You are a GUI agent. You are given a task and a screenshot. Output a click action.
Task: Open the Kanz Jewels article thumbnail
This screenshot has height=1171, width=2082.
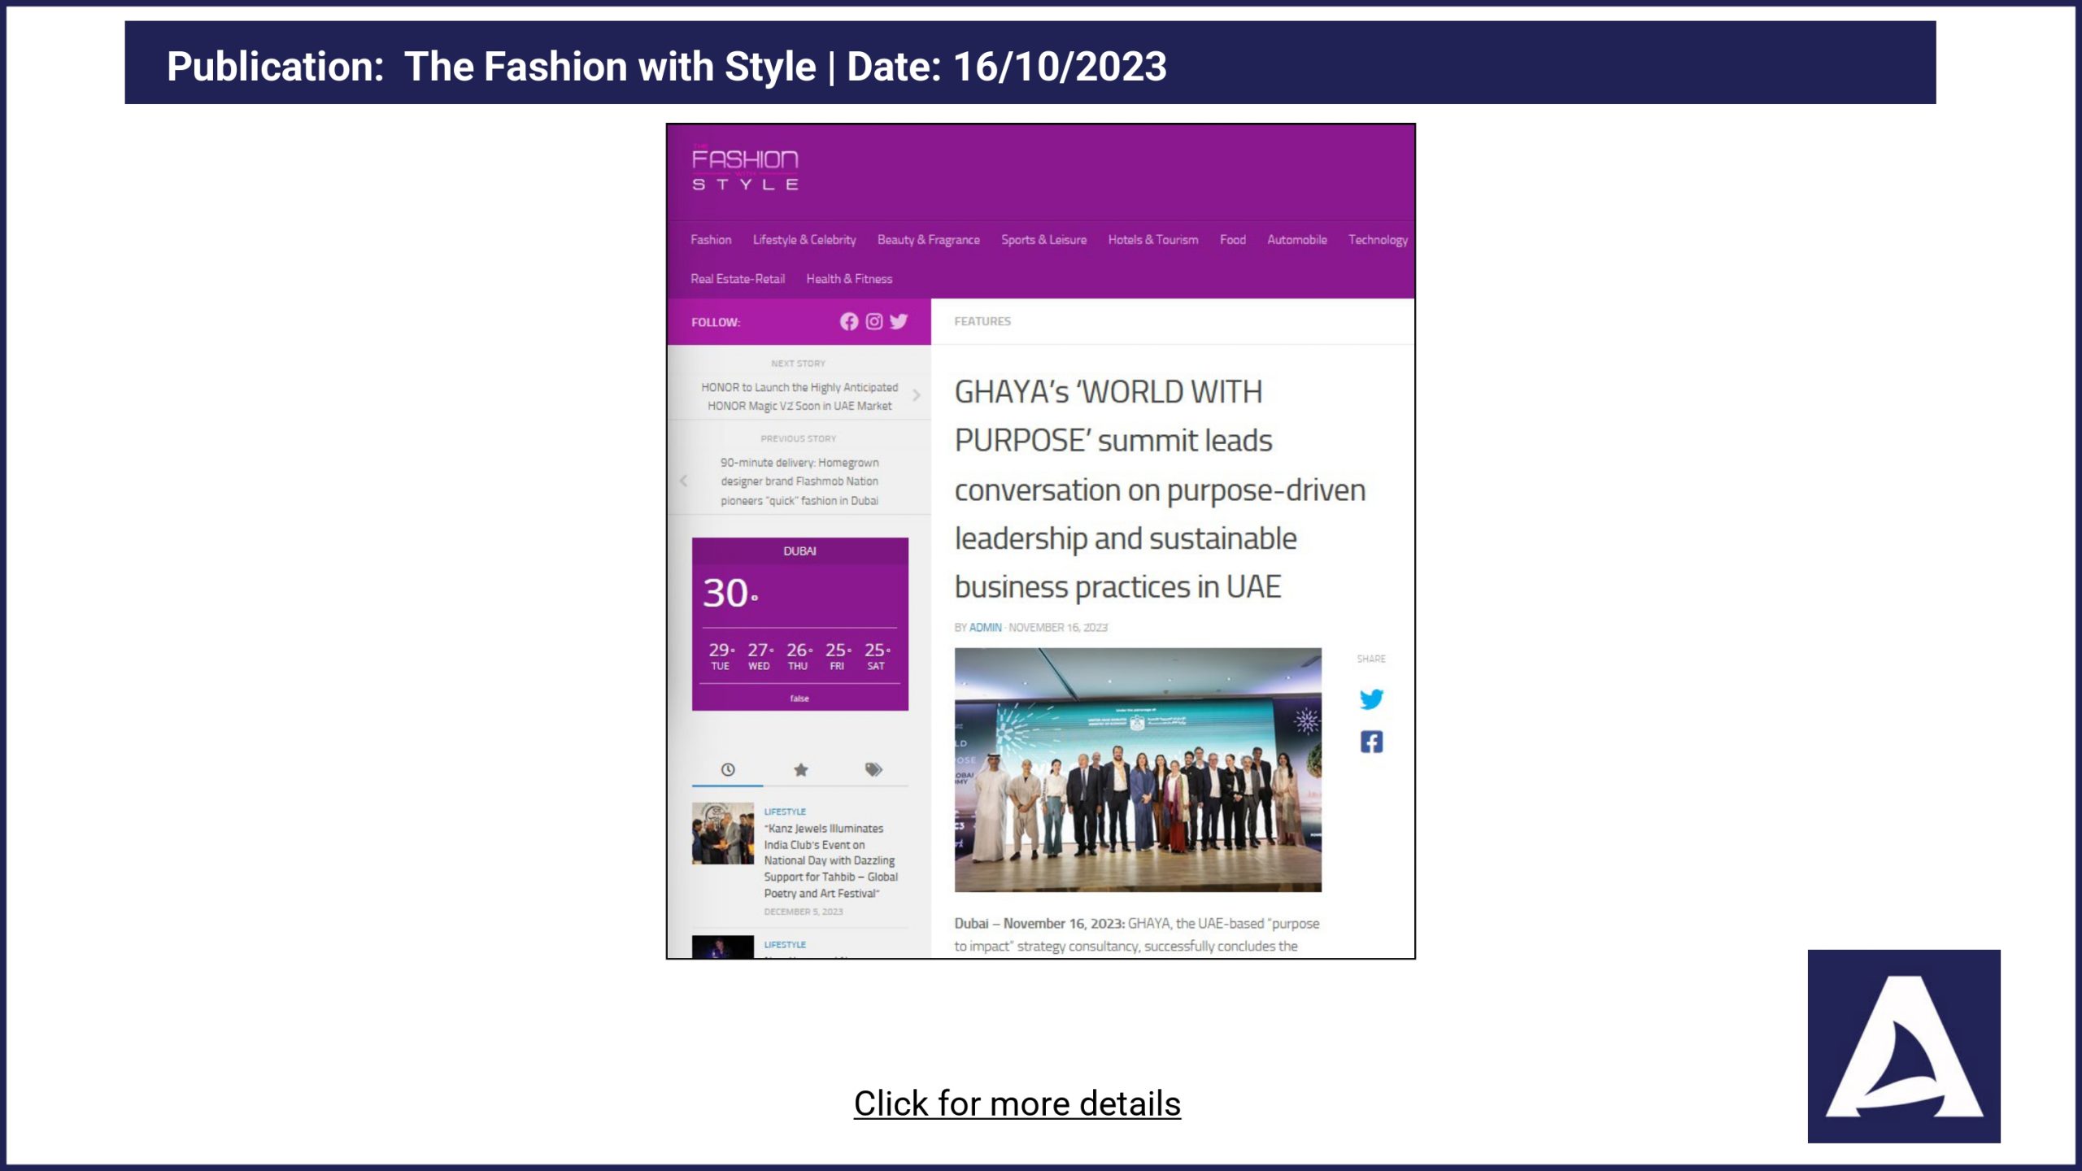pos(723,834)
